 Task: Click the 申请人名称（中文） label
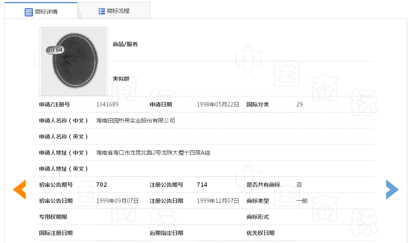64,120
